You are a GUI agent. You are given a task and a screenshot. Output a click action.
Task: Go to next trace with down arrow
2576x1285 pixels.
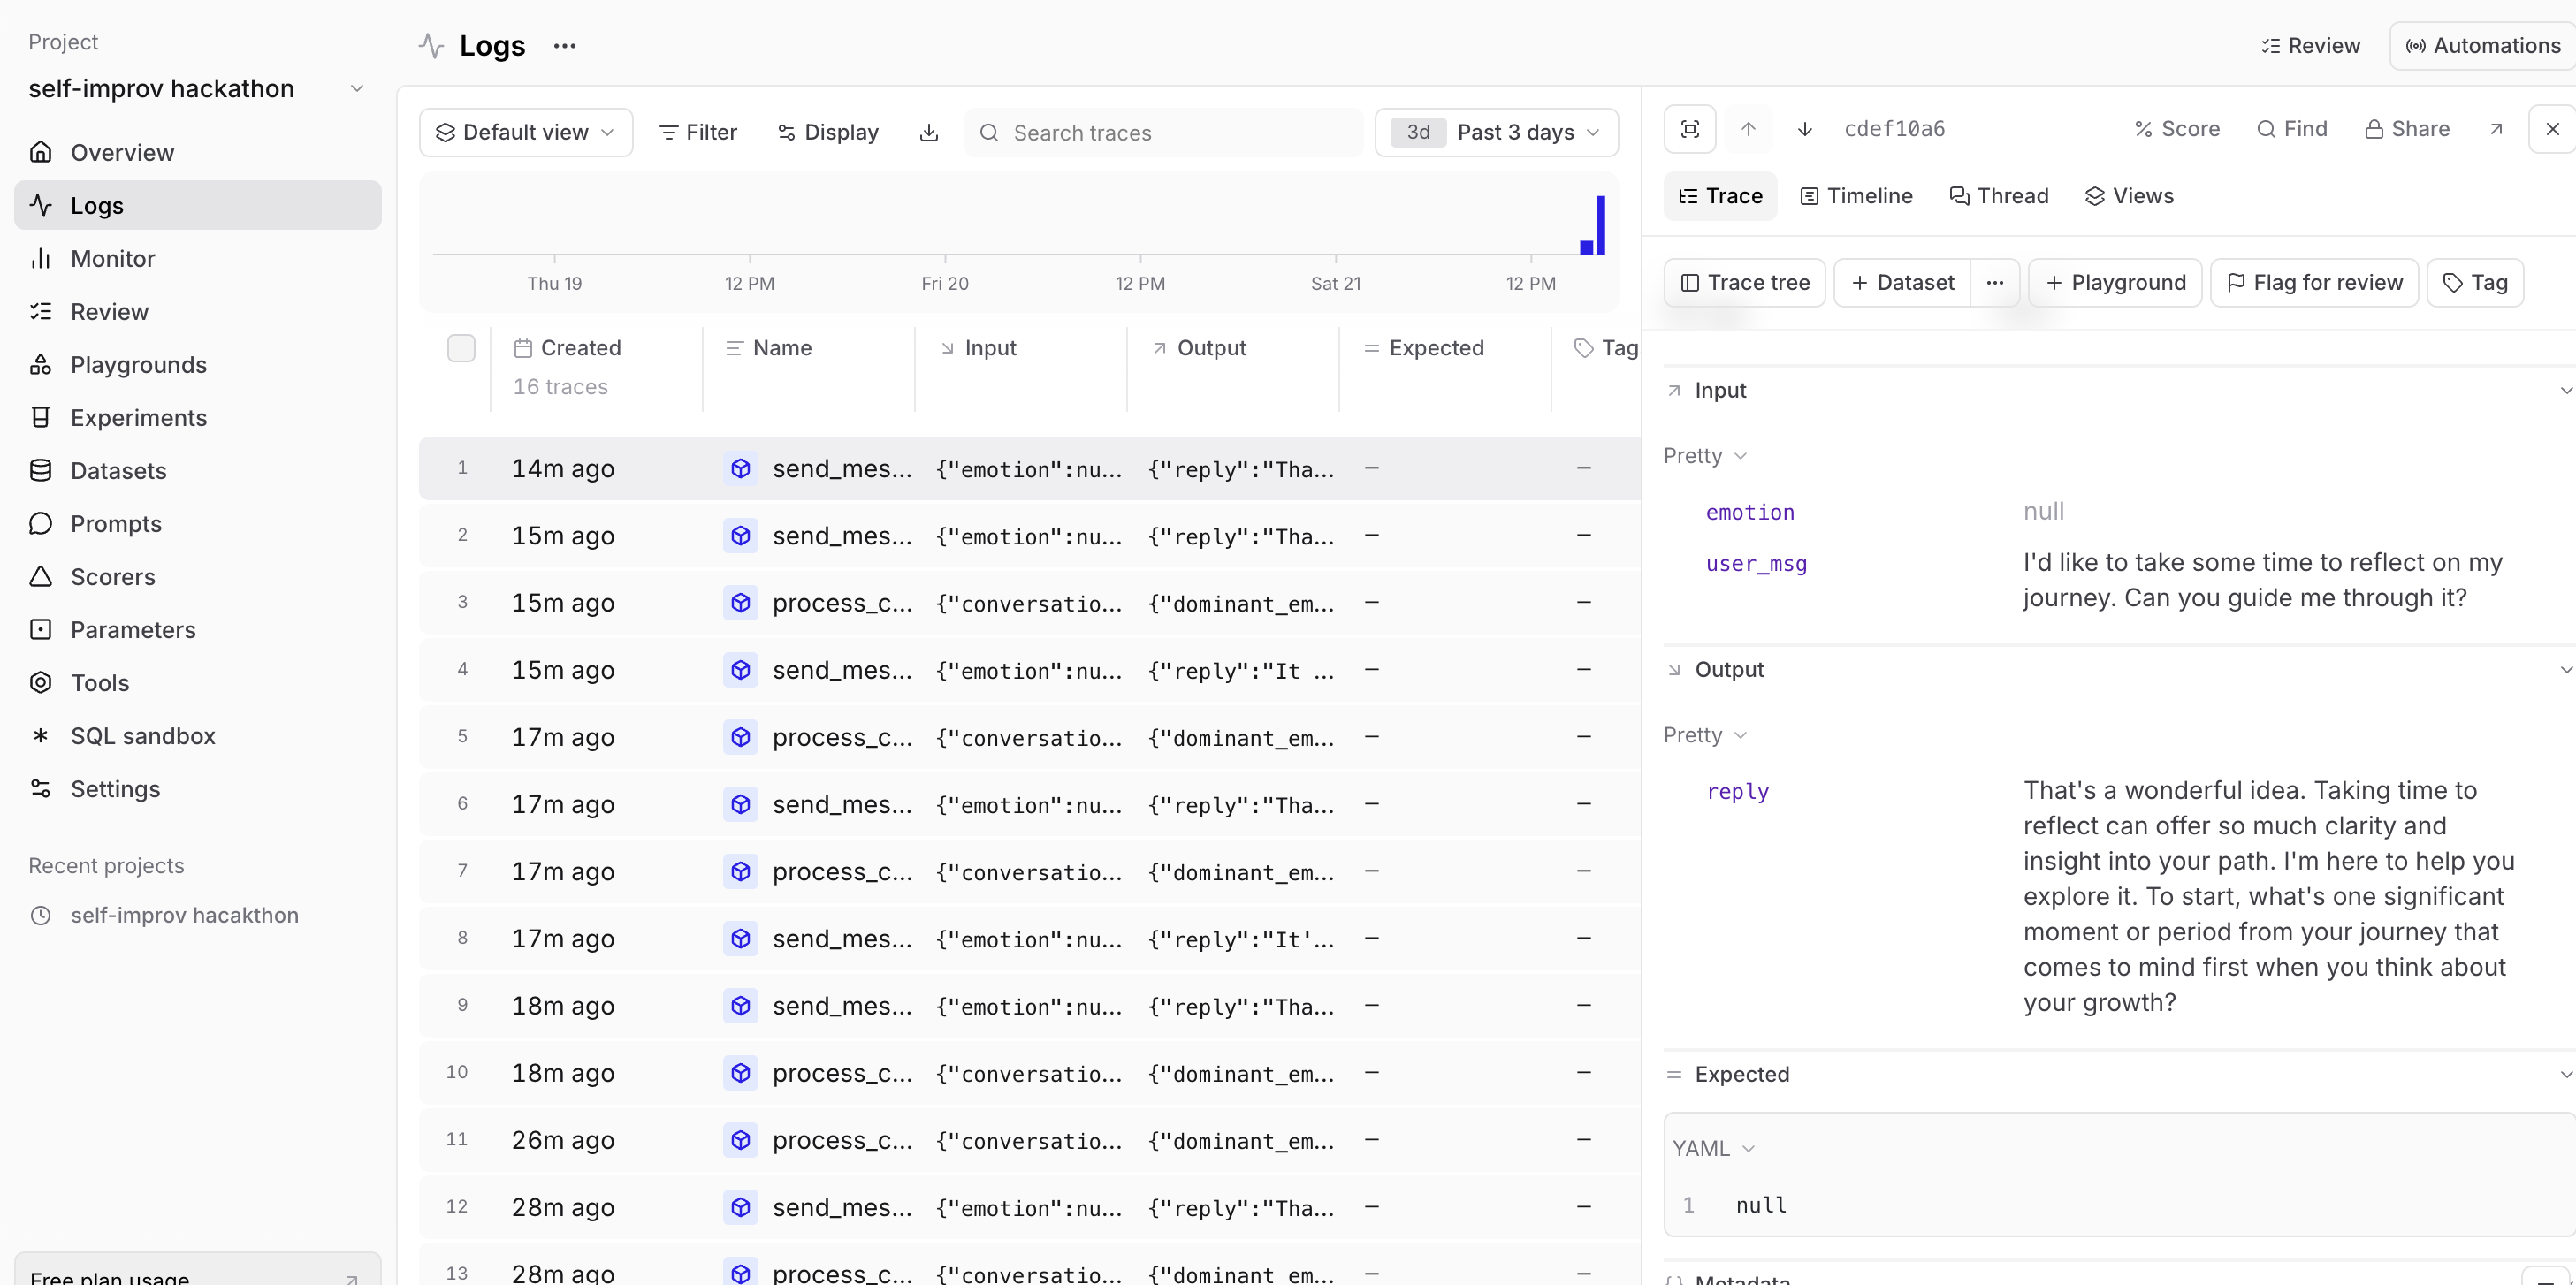1804,129
